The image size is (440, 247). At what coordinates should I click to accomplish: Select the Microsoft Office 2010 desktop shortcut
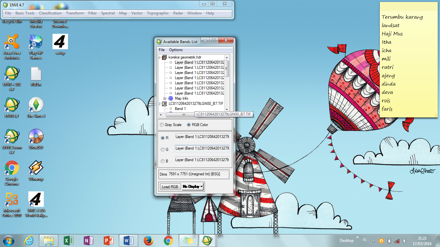(12, 205)
